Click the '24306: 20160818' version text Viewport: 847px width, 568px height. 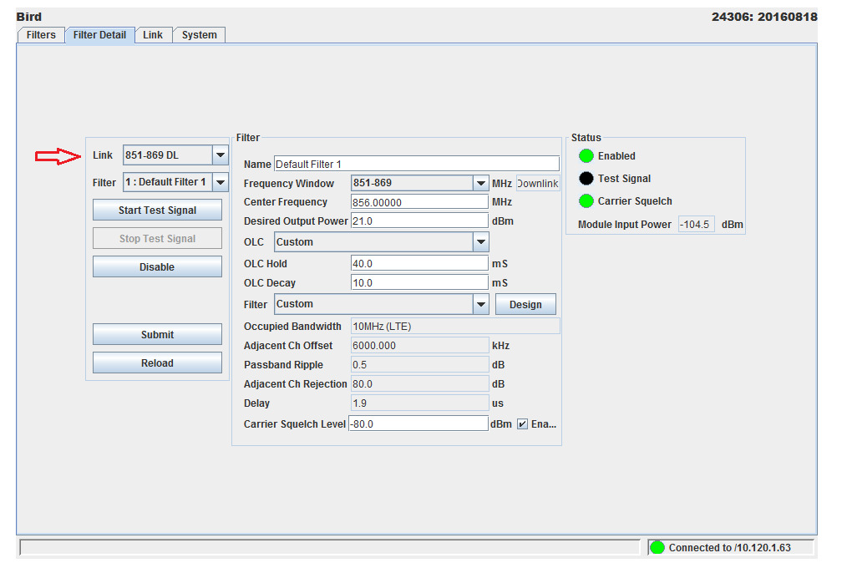pos(764,17)
